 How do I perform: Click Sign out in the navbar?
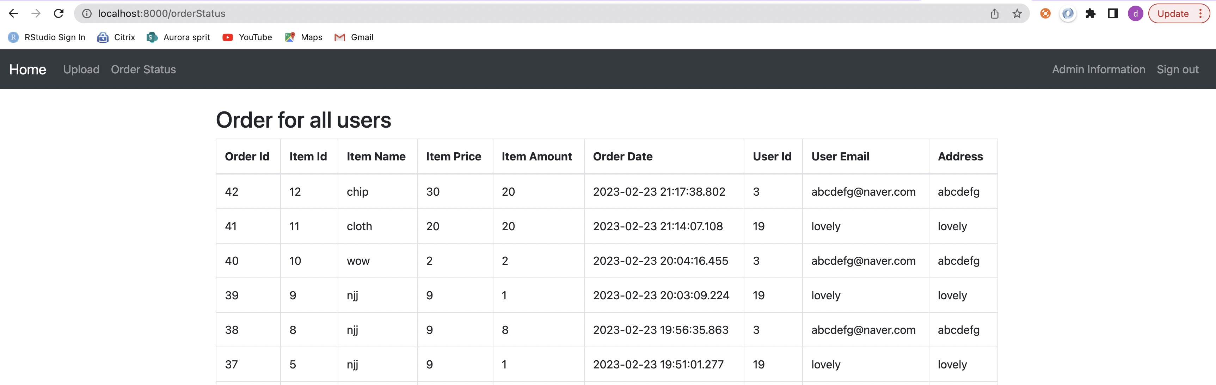point(1178,69)
